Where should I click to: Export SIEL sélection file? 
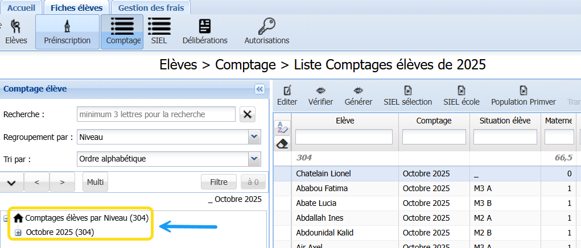[x=407, y=96]
